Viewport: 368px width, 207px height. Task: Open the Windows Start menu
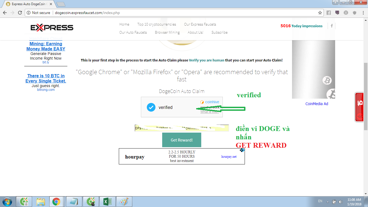7,201
